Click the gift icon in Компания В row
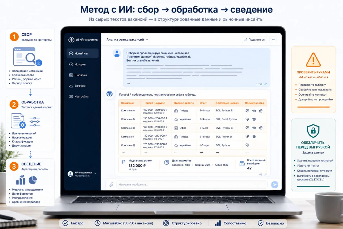This screenshot has height=229, width=343. (x=261, y=128)
